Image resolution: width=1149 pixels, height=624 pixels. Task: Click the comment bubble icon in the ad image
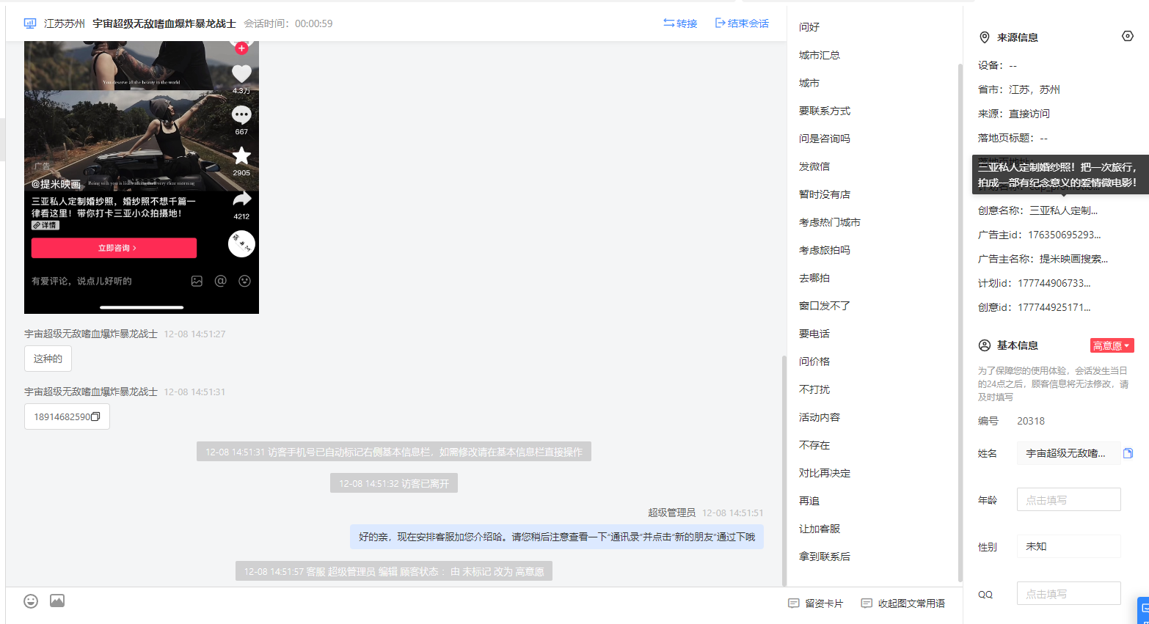tap(241, 115)
